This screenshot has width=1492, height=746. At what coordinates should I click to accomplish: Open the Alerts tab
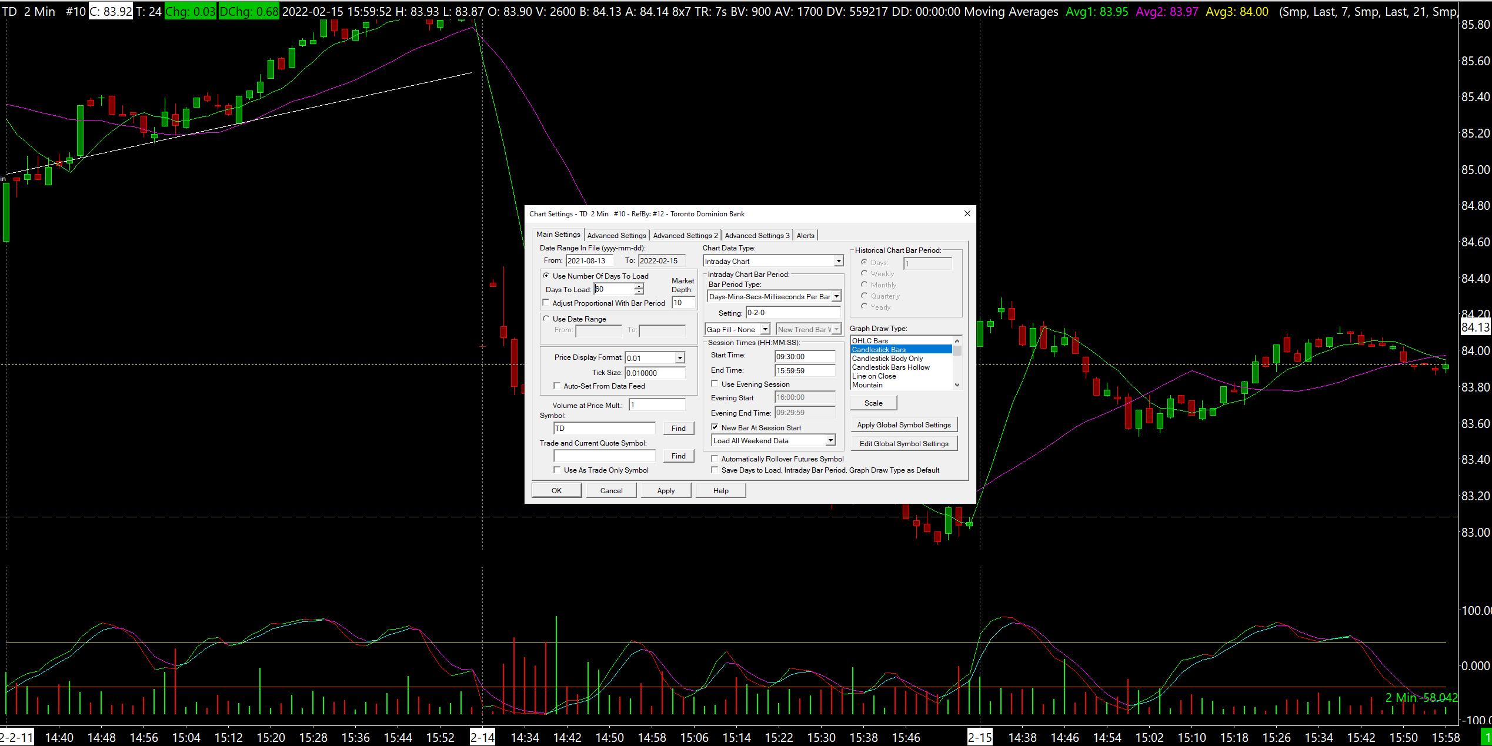pos(805,235)
